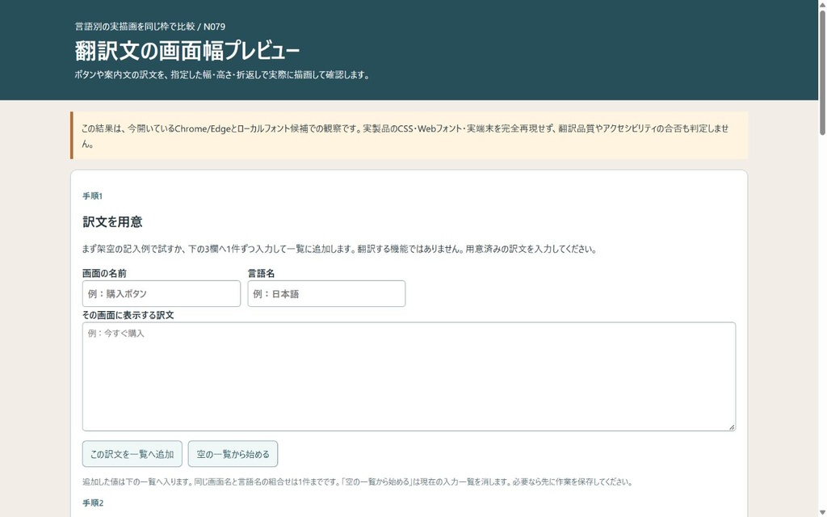Click the textarea resize handle corner

pyautogui.click(x=732, y=427)
